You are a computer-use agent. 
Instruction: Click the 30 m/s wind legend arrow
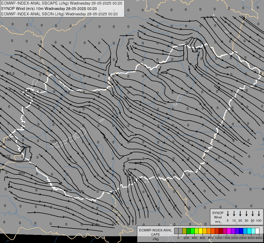[246, 213]
